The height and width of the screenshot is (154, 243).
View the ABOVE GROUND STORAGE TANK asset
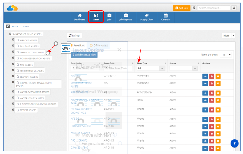[205, 100]
